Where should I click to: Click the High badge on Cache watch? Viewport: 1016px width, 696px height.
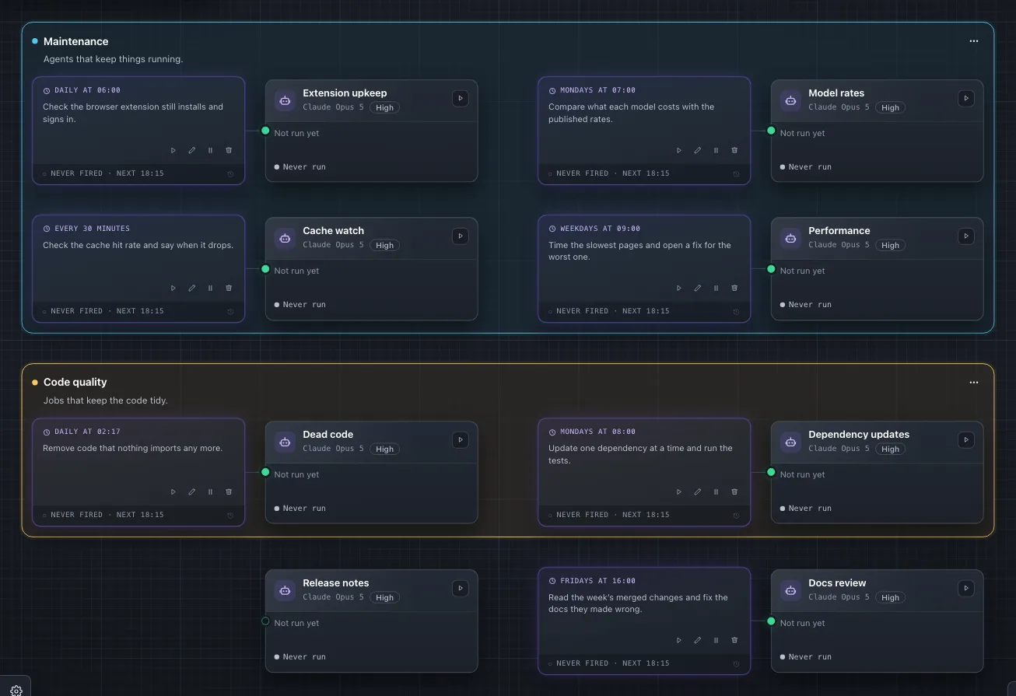point(385,245)
